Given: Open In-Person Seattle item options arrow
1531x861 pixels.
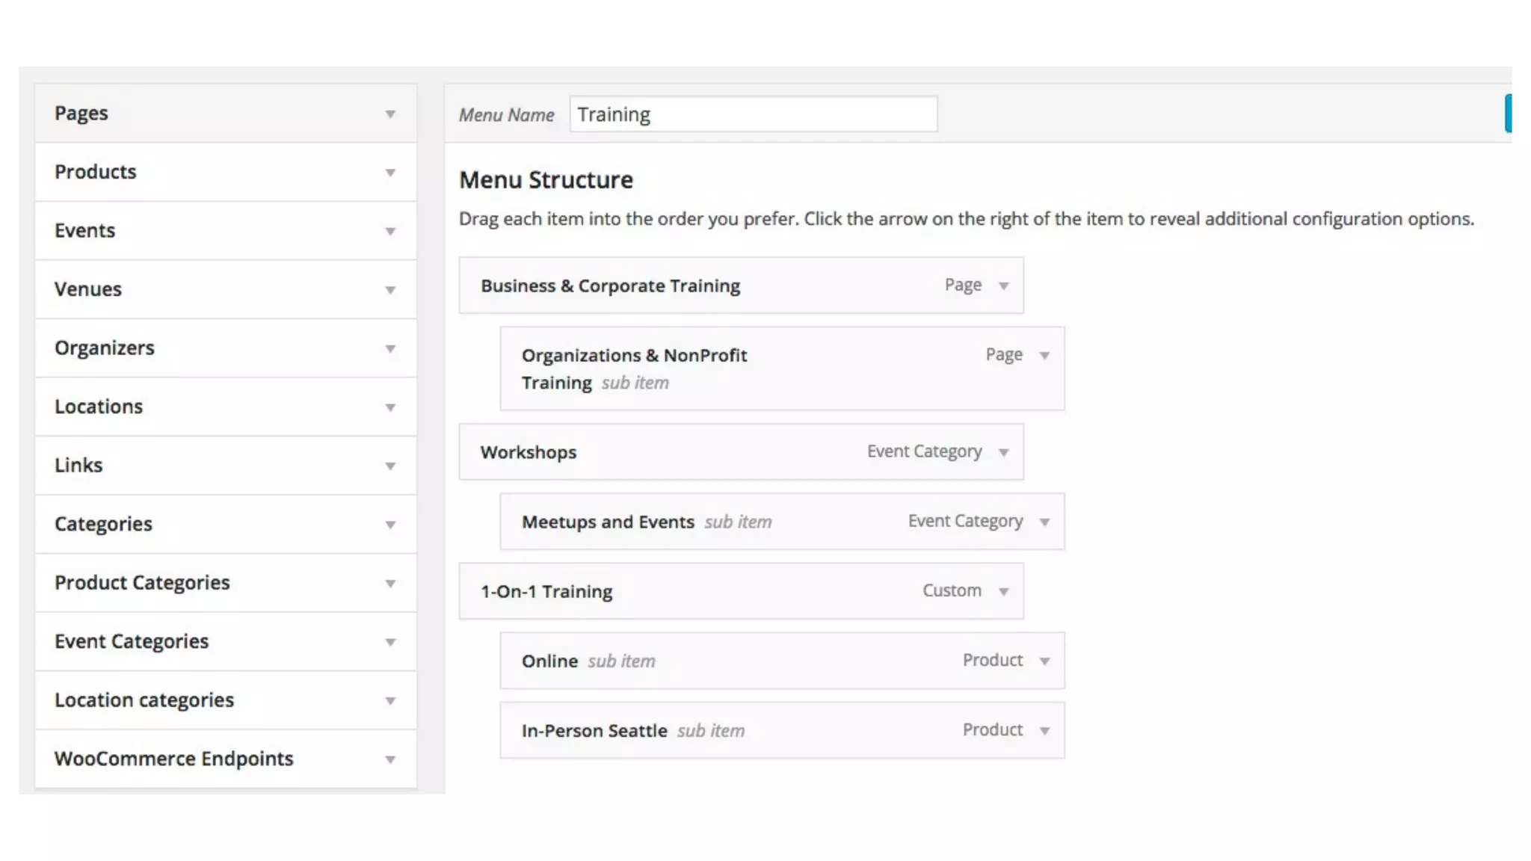Looking at the screenshot, I should tap(1044, 730).
